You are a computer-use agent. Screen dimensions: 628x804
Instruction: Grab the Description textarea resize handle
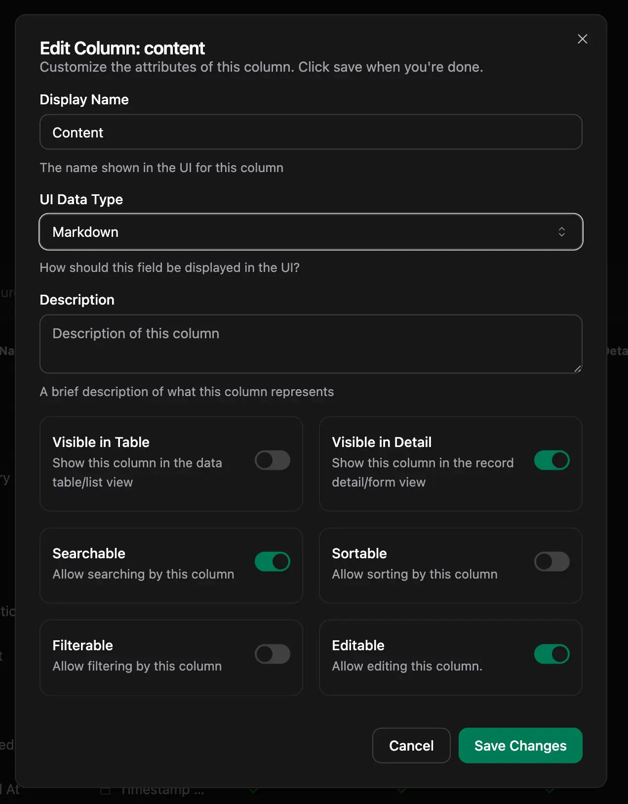point(578,368)
